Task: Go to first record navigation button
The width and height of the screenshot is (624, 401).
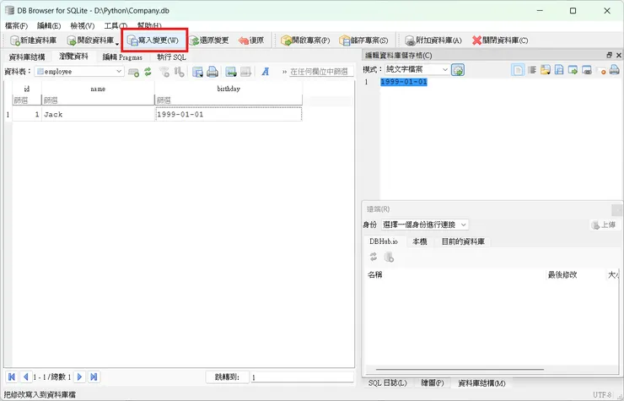Action: point(12,377)
